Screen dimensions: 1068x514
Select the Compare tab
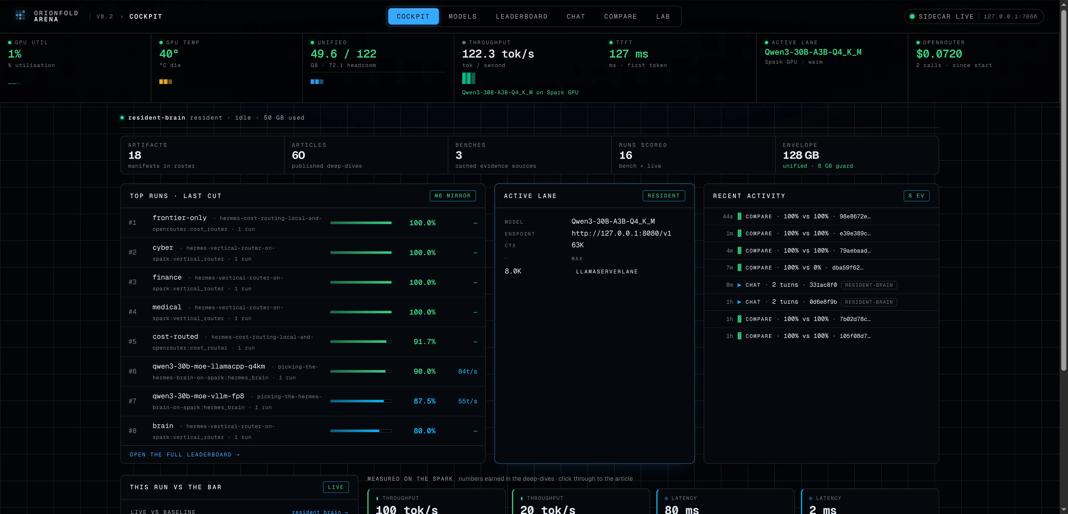point(621,17)
